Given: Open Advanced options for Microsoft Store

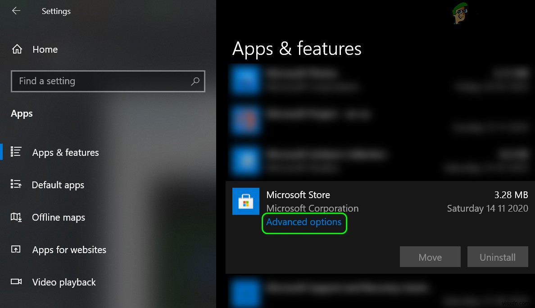Looking at the screenshot, I should pyautogui.click(x=304, y=222).
